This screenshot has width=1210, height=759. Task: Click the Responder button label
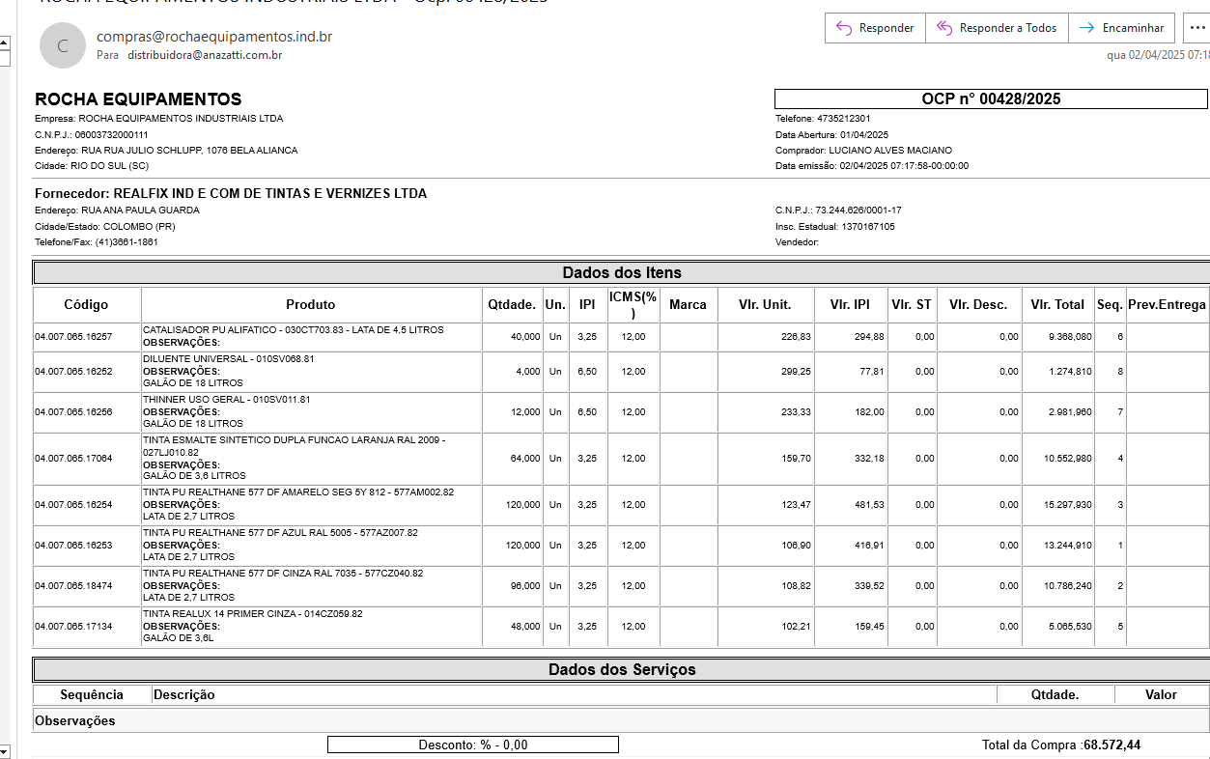[x=886, y=28]
